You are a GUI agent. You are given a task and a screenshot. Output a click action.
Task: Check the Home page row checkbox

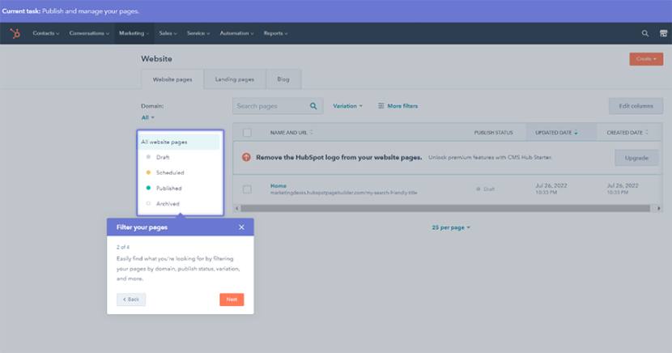(x=247, y=189)
